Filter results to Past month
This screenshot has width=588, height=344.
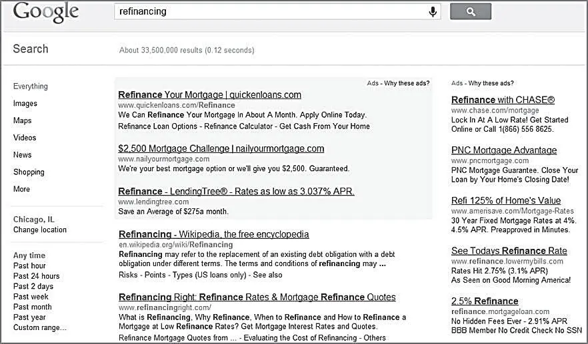32,307
